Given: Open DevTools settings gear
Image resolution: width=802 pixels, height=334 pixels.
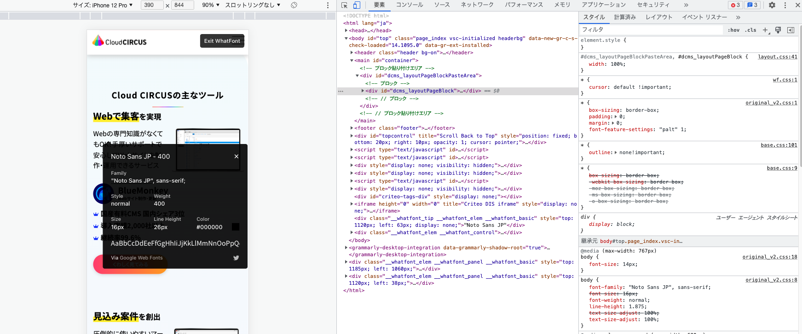Looking at the screenshot, I should tap(772, 5).
